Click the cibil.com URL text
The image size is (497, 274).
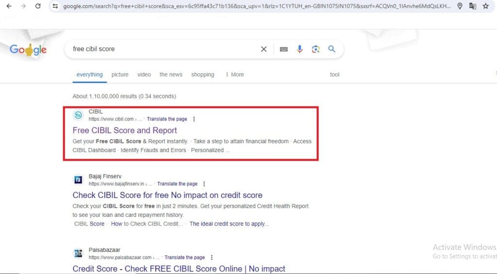[111, 119]
